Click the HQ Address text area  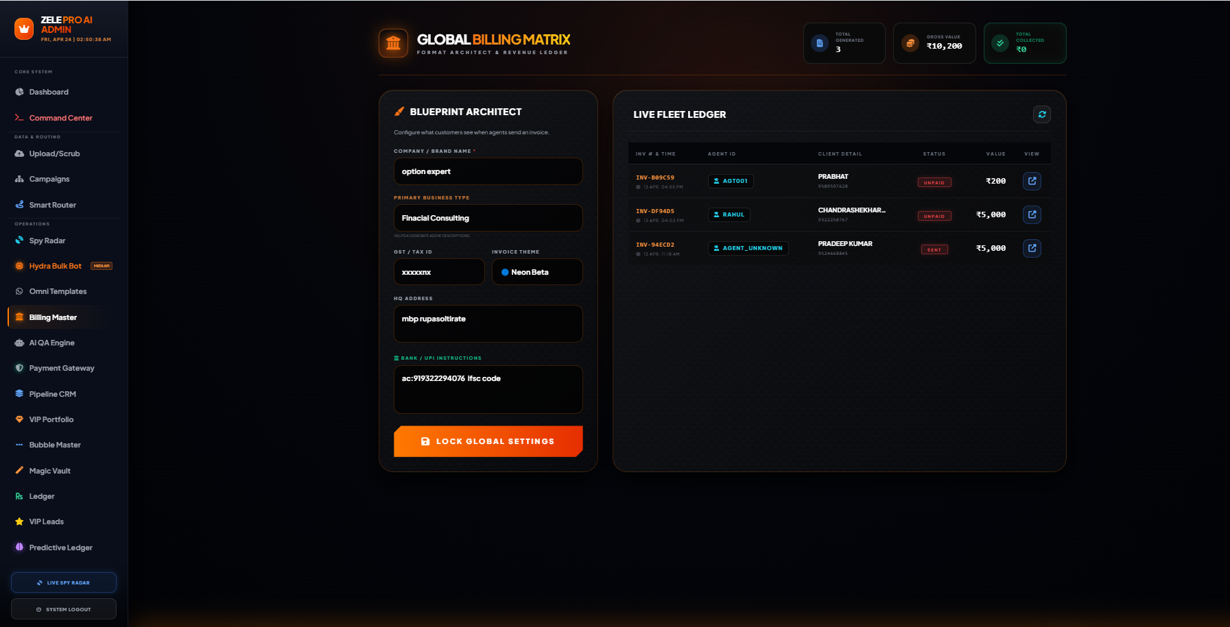(488, 323)
